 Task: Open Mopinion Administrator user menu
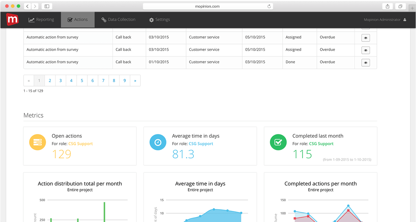(385, 20)
